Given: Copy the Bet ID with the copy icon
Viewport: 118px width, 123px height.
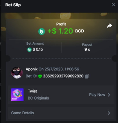Looking at the screenshot, I should tap(87, 76).
